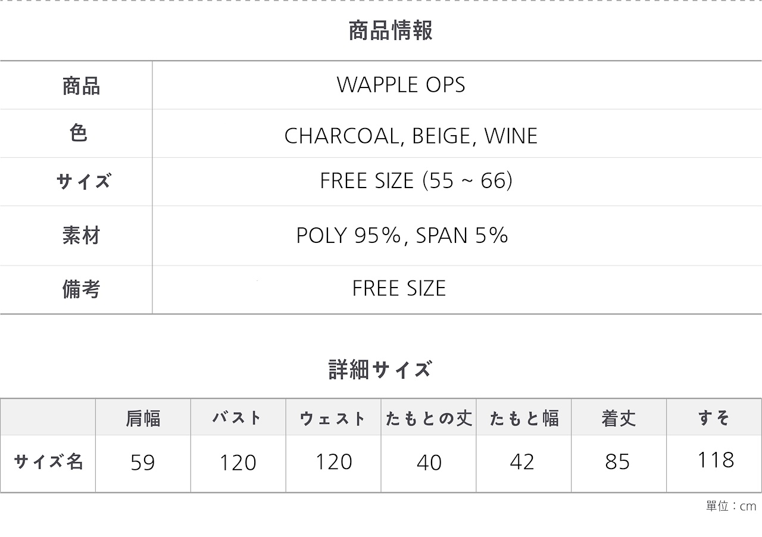Select the WAPPLE OPS product name
Viewport: 762px width, 537px height.
click(x=401, y=85)
